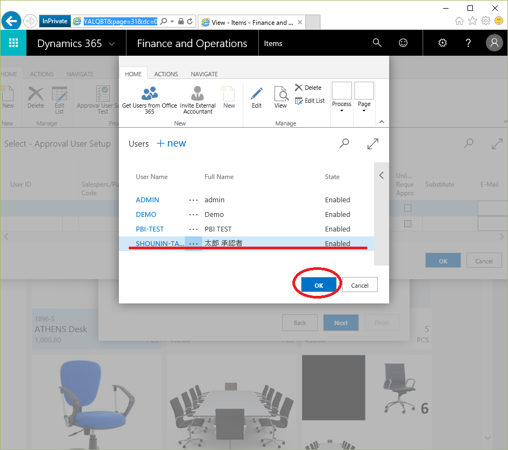
Task: Select the HOME tab in Users dialog
Action: coord(133,74)
